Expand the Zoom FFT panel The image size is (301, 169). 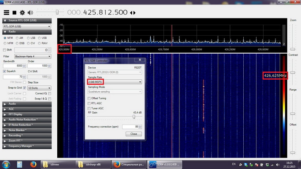click(x=27, y=141)
